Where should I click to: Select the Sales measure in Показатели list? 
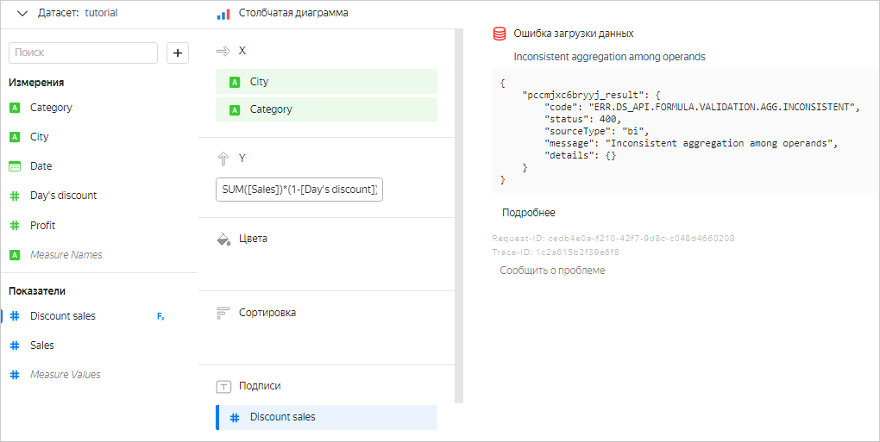[x=42, y=346]
